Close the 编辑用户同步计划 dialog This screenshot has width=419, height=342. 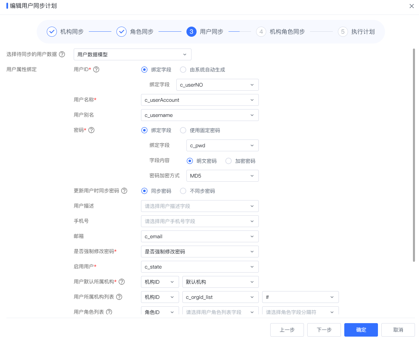point(412,6)
